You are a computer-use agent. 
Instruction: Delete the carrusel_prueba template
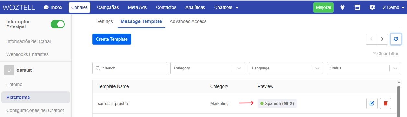tap(385, 103)
